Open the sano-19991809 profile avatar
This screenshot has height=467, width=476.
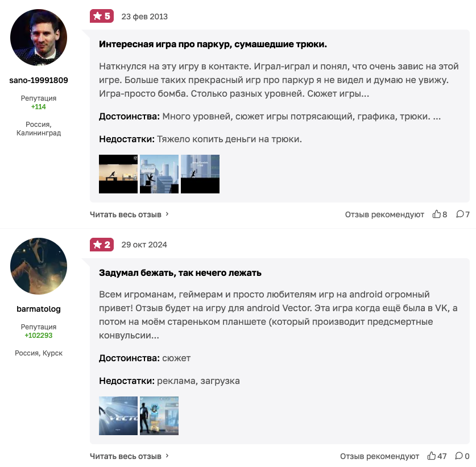point(39,38)
